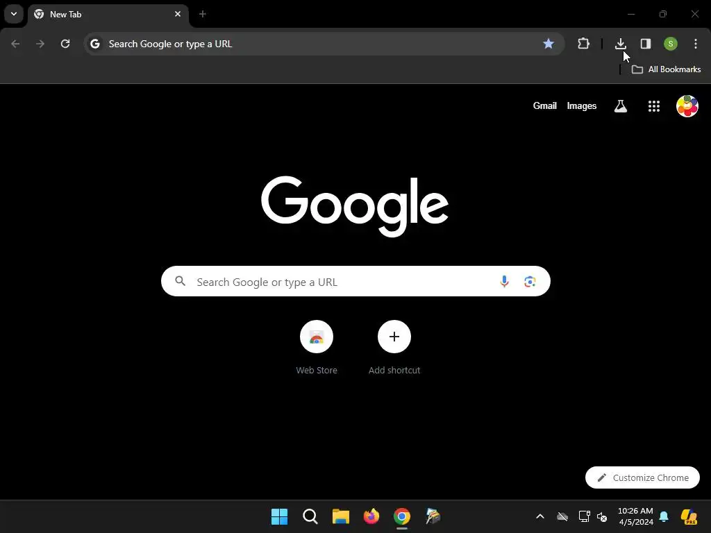Launch Firefox from taskbar
The height and width of the screenshot is (533, 711).
pyautogui.click(x=371, y=516)
